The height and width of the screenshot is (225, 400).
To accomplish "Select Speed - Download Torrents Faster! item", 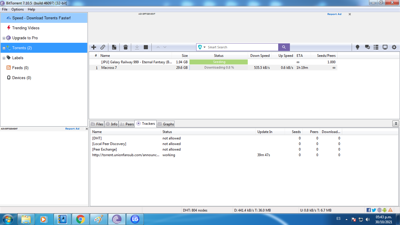I will click(x=44, y=18).
